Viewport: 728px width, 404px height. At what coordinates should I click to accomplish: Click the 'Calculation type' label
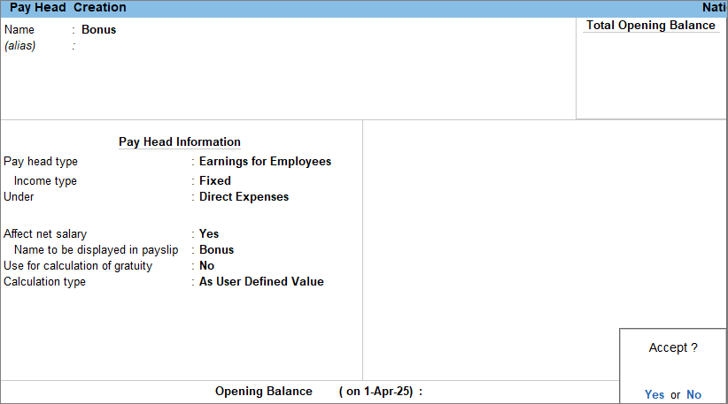45,282
